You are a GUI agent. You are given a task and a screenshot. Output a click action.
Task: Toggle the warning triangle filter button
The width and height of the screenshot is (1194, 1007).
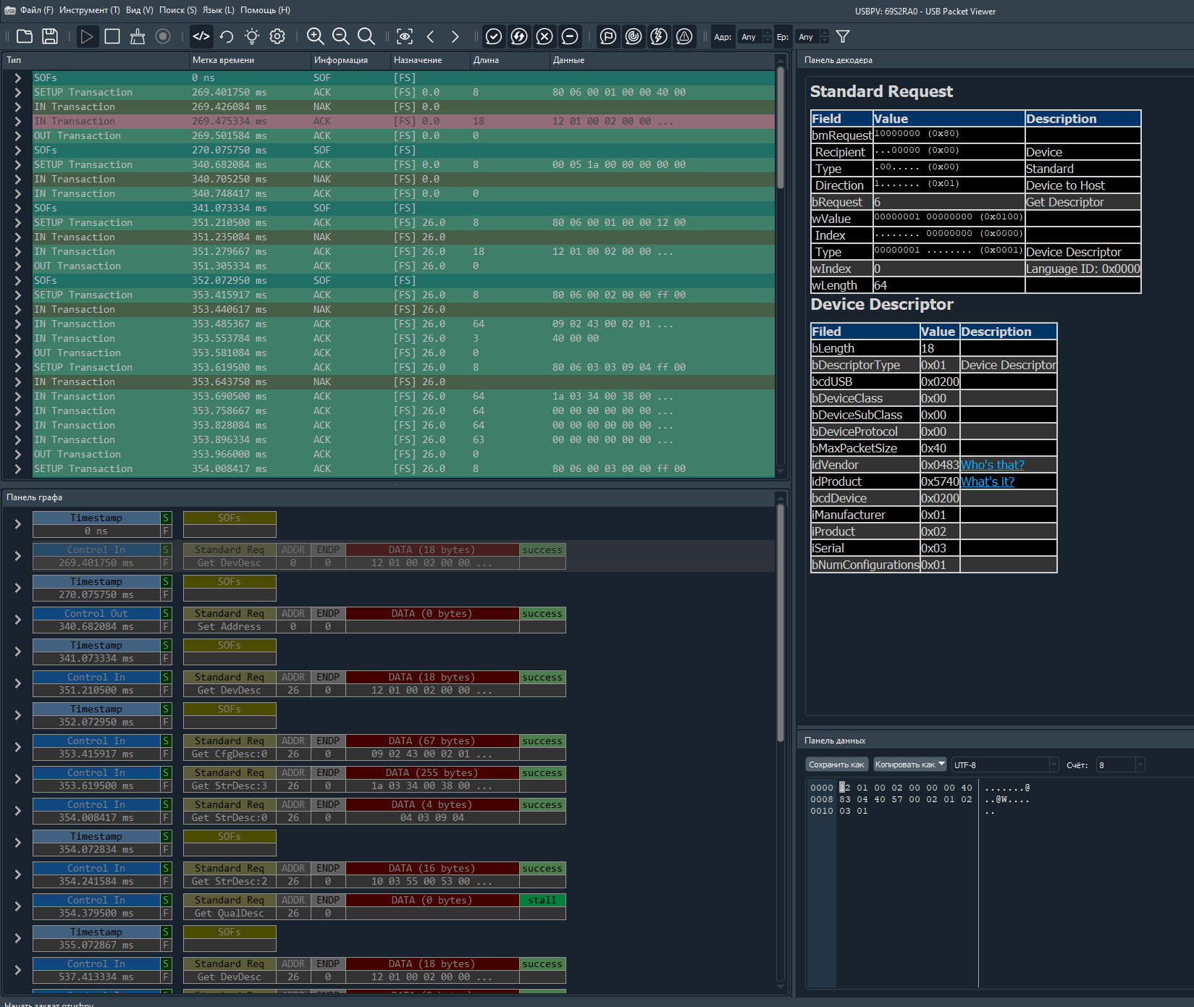[684, 36]
